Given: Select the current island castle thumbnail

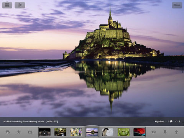Looking at the screenshot, I should (x=92, y=132).
